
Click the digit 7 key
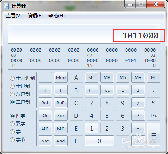point(92,103)
